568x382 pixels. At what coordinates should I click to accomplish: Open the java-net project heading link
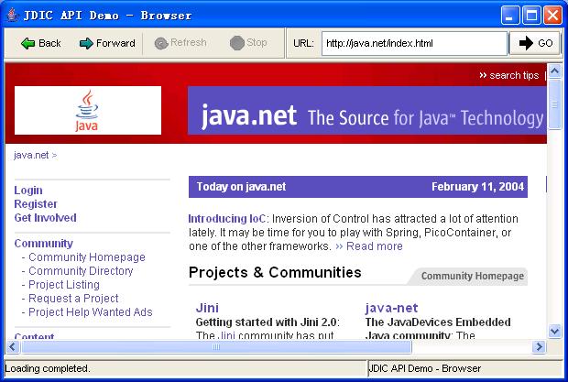391,308
